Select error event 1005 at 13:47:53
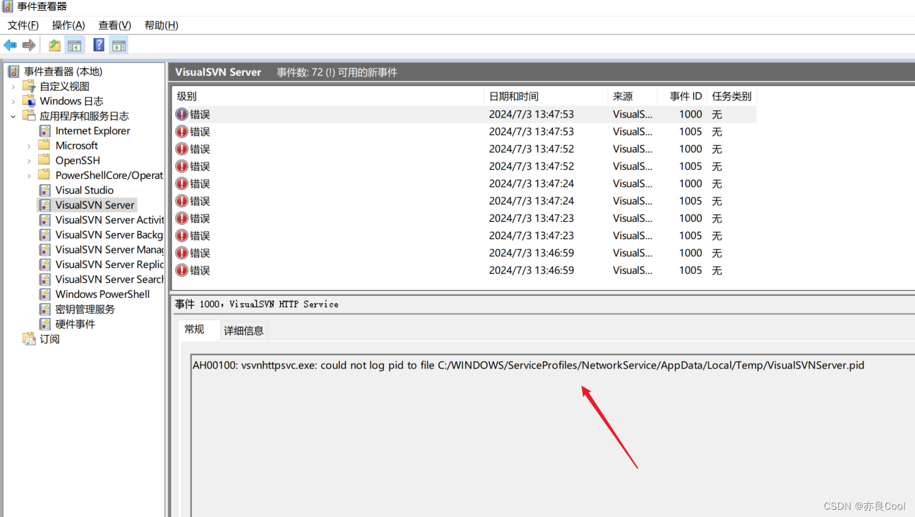Viewport: 915px width, 517px height. 464,131
